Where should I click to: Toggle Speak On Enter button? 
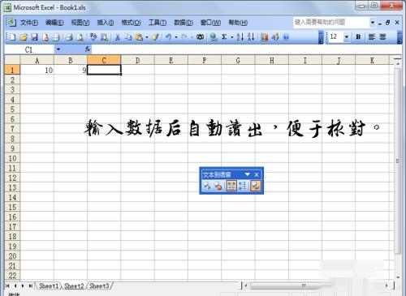[x=256, y=186]
